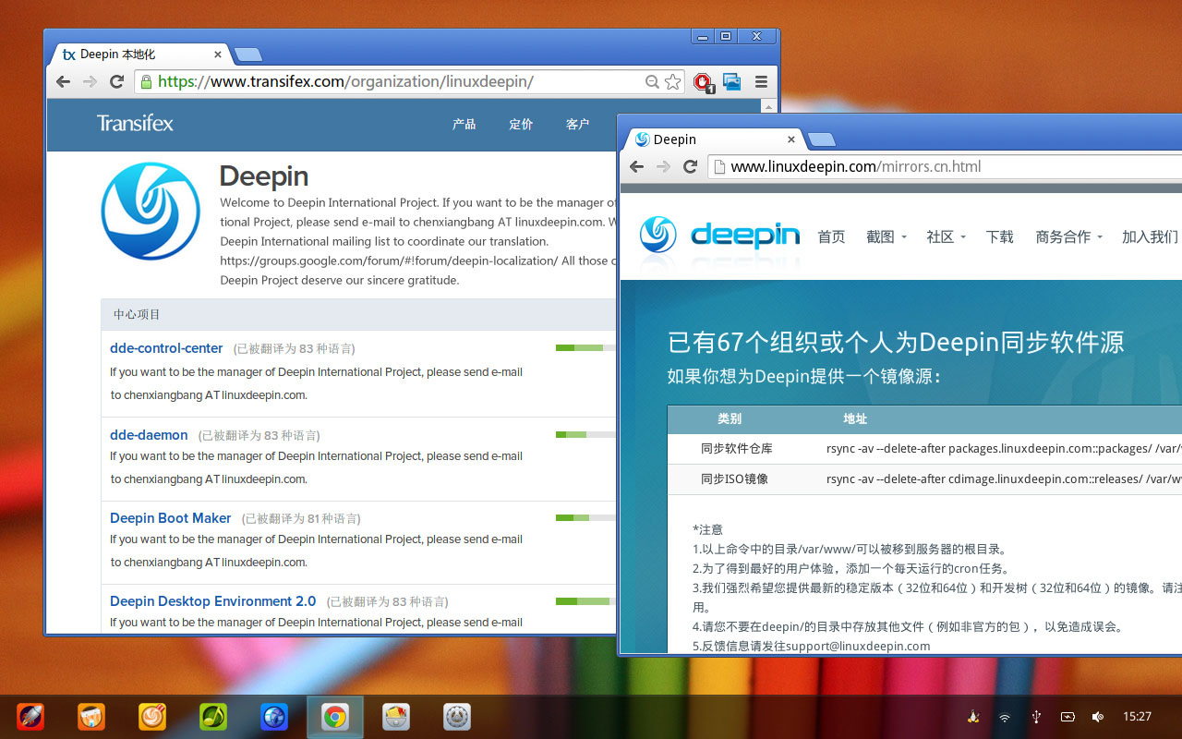This screenshot has height=739, width=1182.
Task: Open the Deepin Boot Maker project link
Action: click(x=170, y=517)
